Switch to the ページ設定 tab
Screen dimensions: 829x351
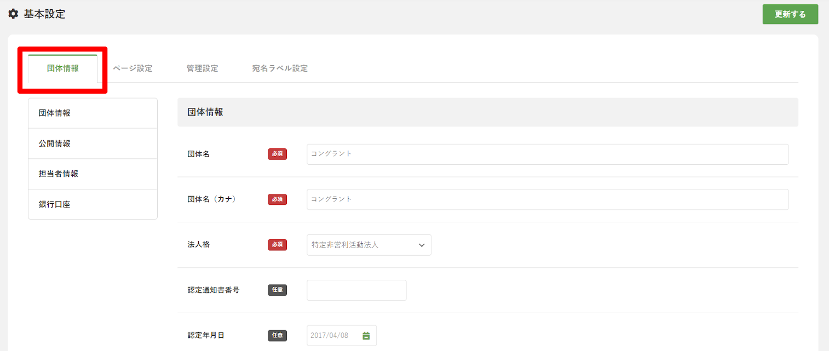[x=133, y=68]
